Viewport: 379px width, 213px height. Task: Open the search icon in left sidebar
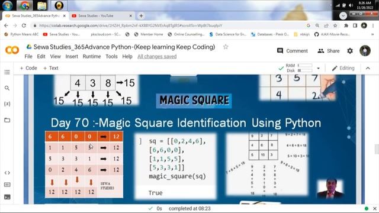click(7, 88)
